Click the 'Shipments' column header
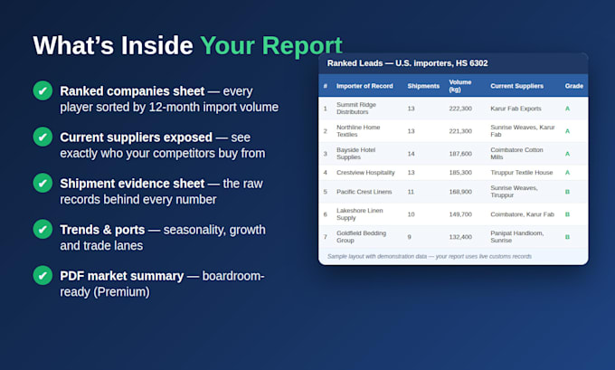The image size is (615, 370). pos(423,86)
